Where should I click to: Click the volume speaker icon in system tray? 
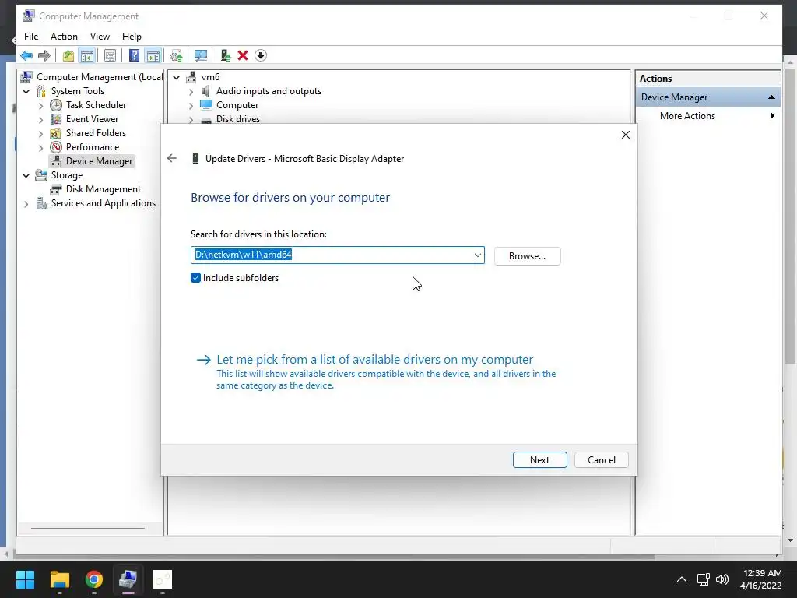click(x=722, y=579)
